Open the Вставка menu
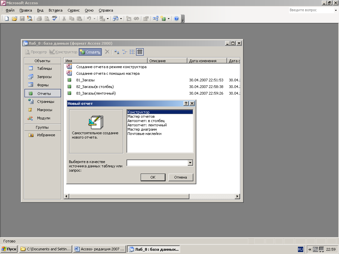Image resolution: width=339 pixels, height=254 pixels. (x=55, y=10)
